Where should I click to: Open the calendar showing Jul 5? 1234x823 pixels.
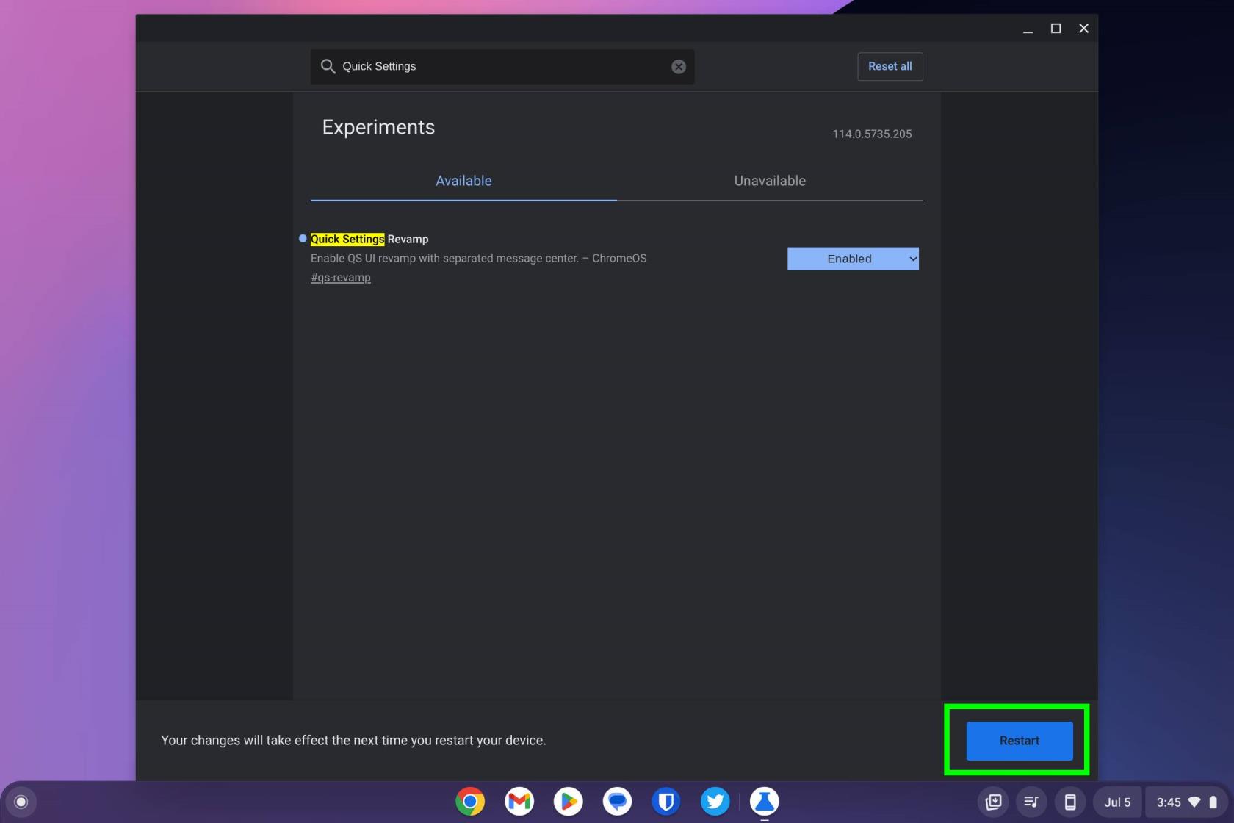(1117, 802)
